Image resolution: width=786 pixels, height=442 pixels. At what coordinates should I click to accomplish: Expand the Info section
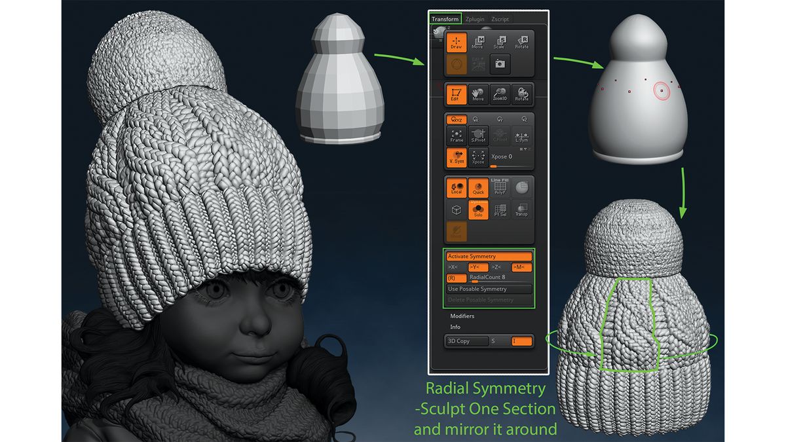[454, 327]
